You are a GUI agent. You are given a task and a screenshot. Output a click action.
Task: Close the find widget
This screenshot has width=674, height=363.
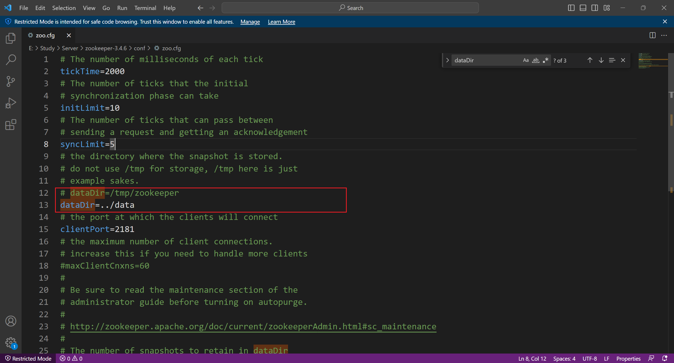pyautogui.click(x=623, y=60)
